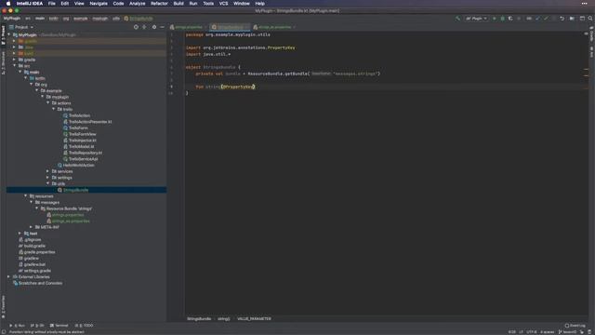
Task: Open the Run tool window button
Action: tap(17, 326)
